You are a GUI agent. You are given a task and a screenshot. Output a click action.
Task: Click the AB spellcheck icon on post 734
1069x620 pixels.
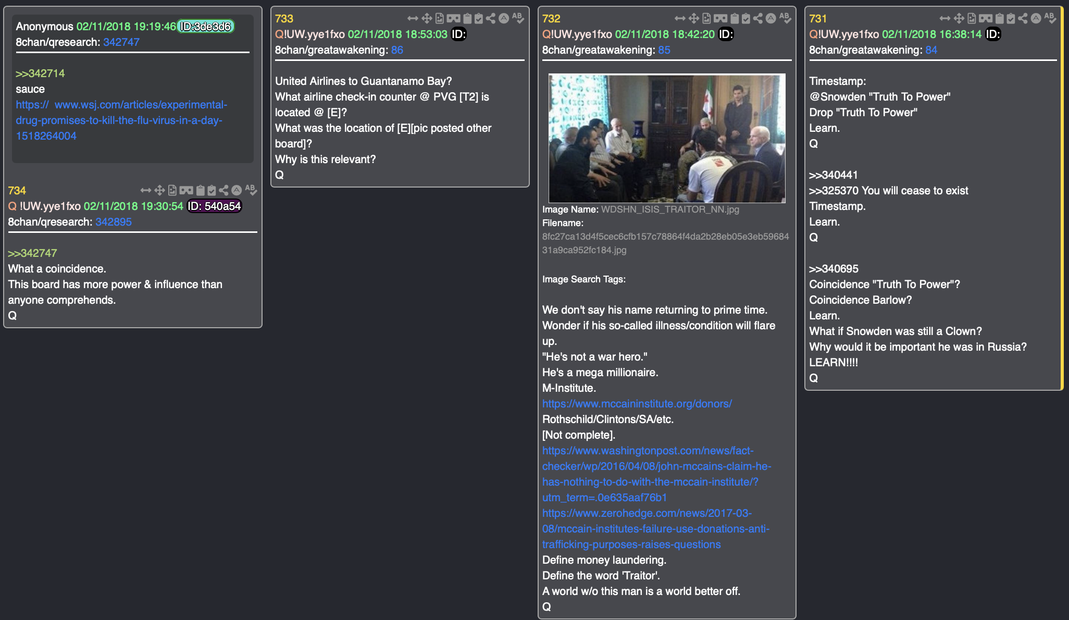coord(250,190)
